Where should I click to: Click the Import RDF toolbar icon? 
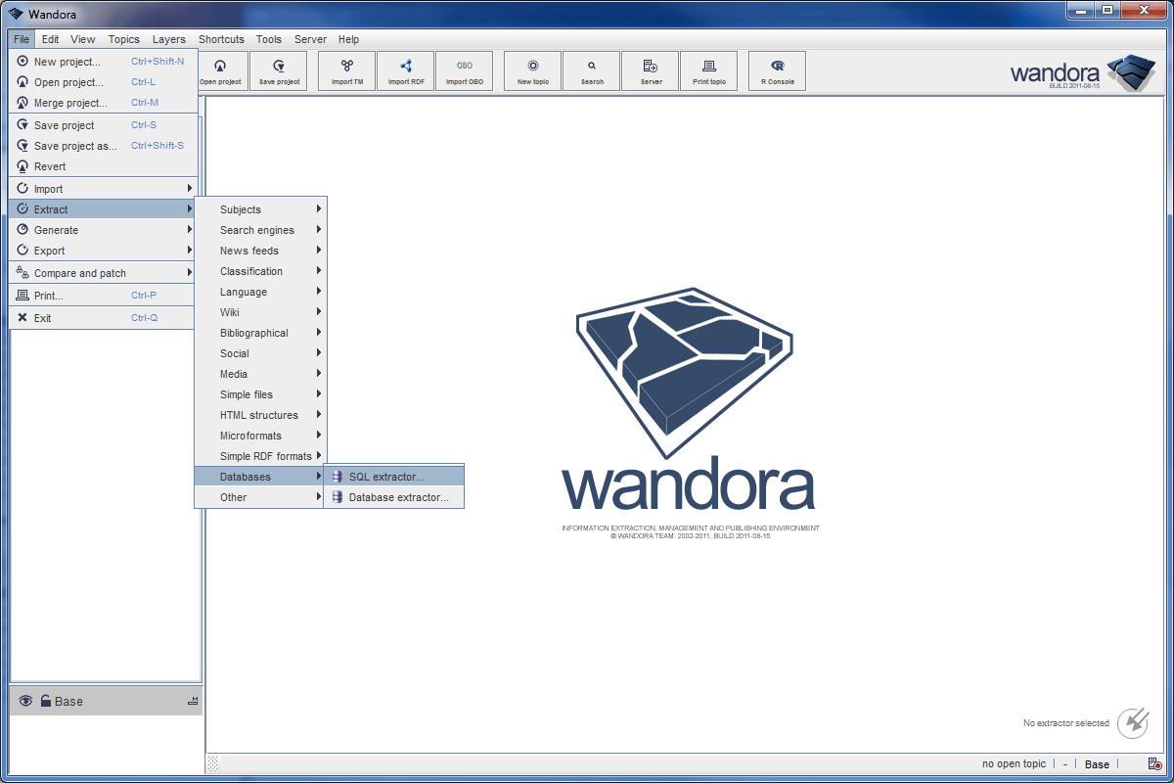pos(405,70)
